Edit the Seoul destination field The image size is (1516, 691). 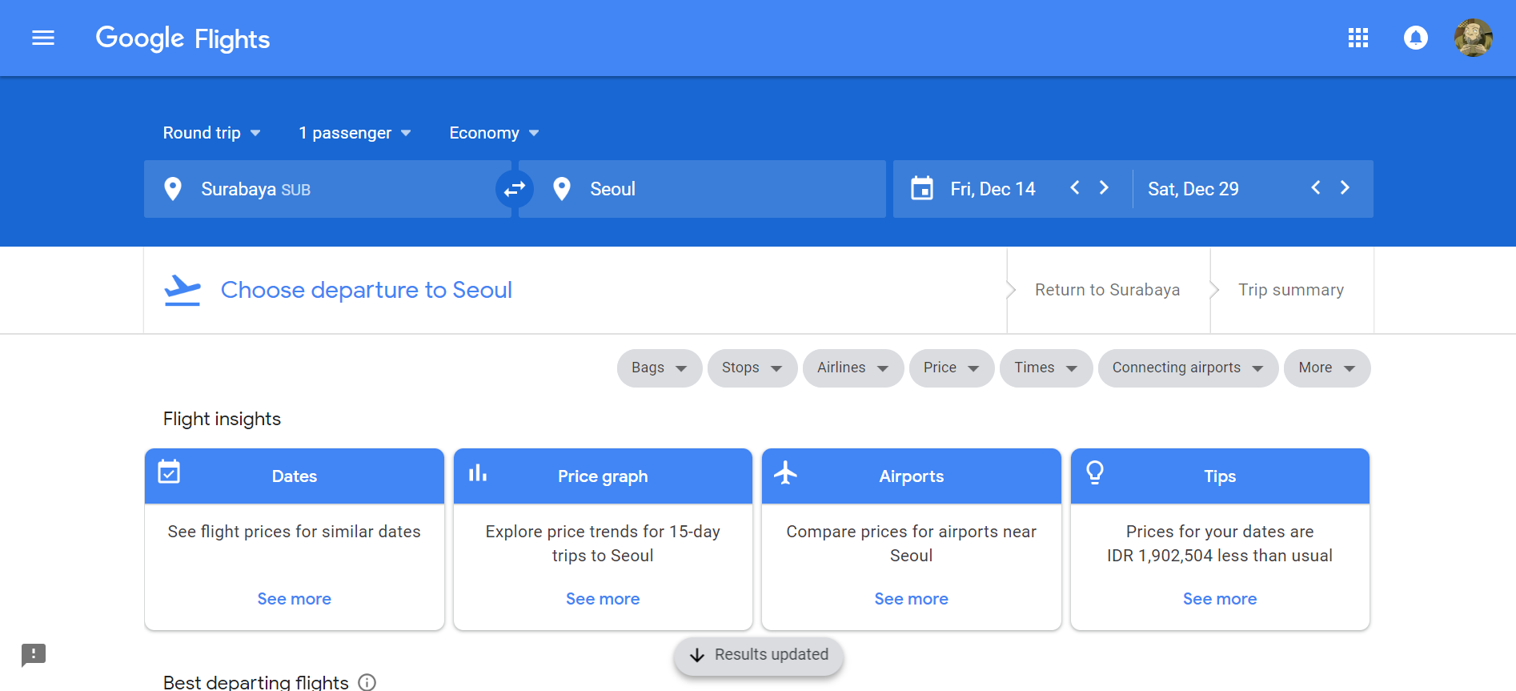pyautogui.click(x=702, y=189)
